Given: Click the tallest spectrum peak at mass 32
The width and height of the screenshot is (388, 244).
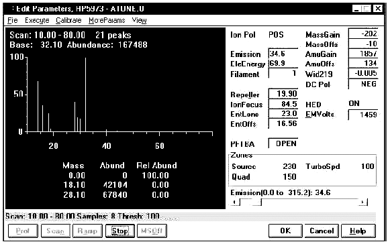Looking at the screenshot, I should click(x=86, y=94).
